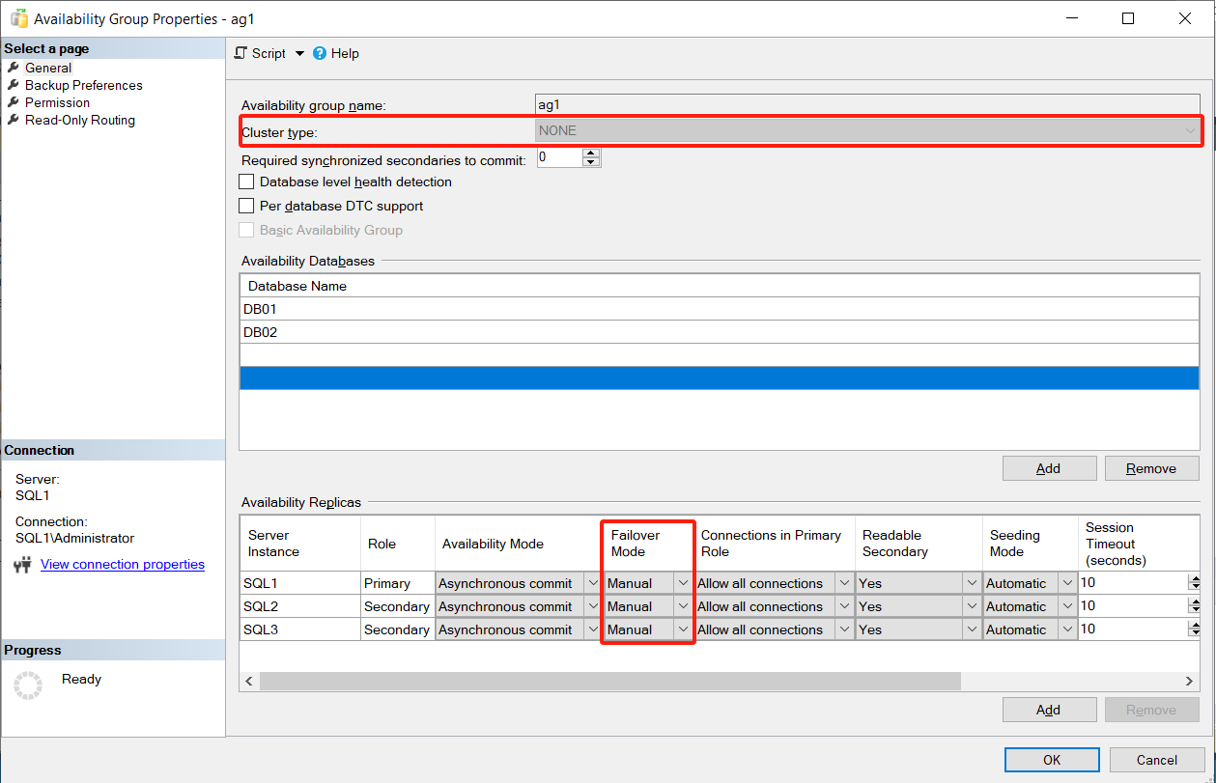
Task: Increase required synchronized secondaries spinner
Action: tap(592, 153)
